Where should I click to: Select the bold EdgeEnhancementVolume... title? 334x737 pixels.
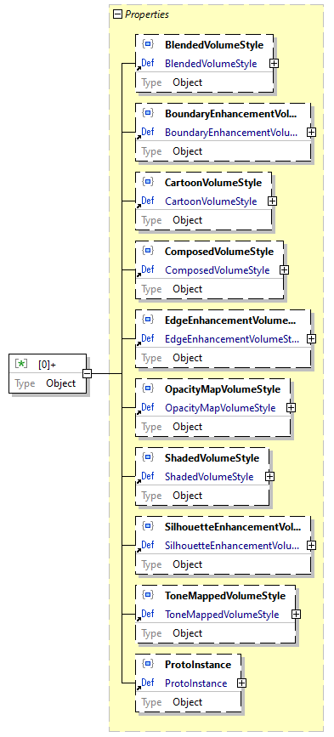click(230, 320)
